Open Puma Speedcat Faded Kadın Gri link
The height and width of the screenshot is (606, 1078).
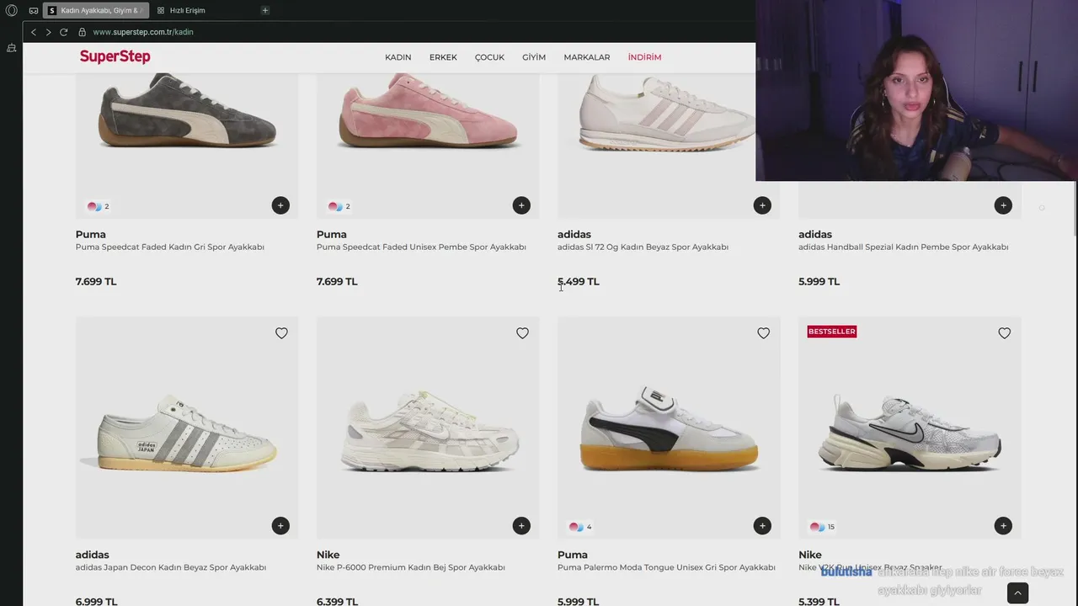(x=170, y=247)
